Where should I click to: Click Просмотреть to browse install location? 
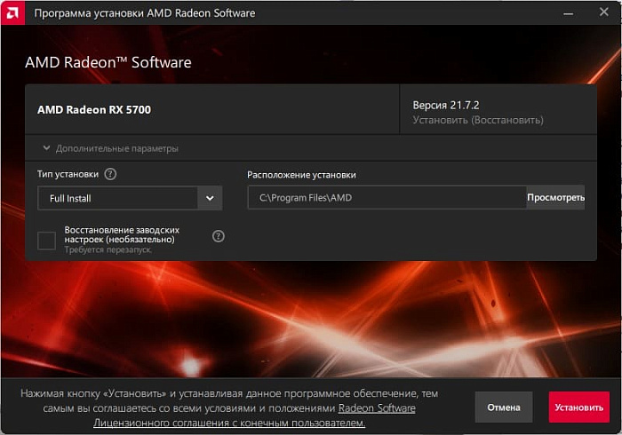point(555,197)
